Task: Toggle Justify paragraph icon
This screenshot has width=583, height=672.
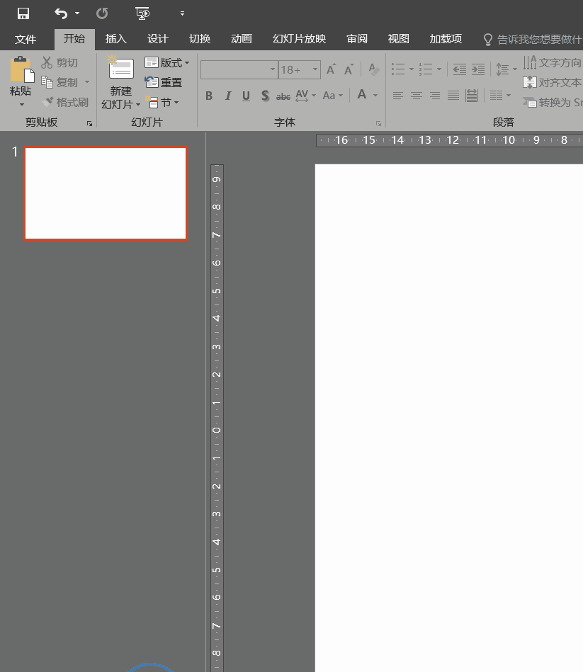Action: coord(453,95)
